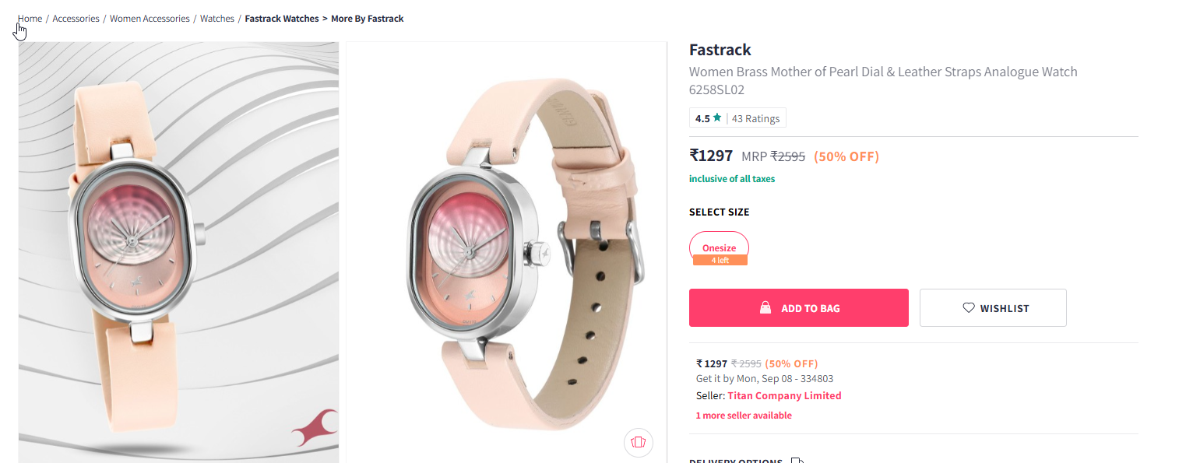This screenshot has width=1186, height=463.
Task: Click the red Fastrack logo on the first photo
Action: [x=314, y=426]
